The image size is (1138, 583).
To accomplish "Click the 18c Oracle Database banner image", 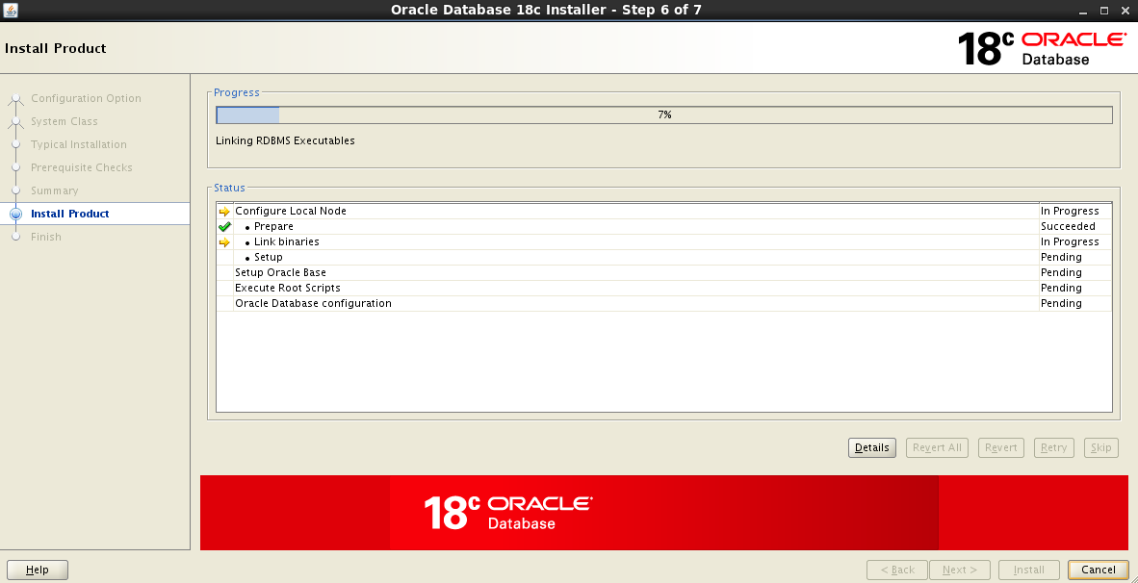I will click(664, 513).
